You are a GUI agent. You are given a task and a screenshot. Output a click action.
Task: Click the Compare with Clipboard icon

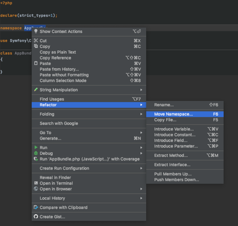(36, 208)
